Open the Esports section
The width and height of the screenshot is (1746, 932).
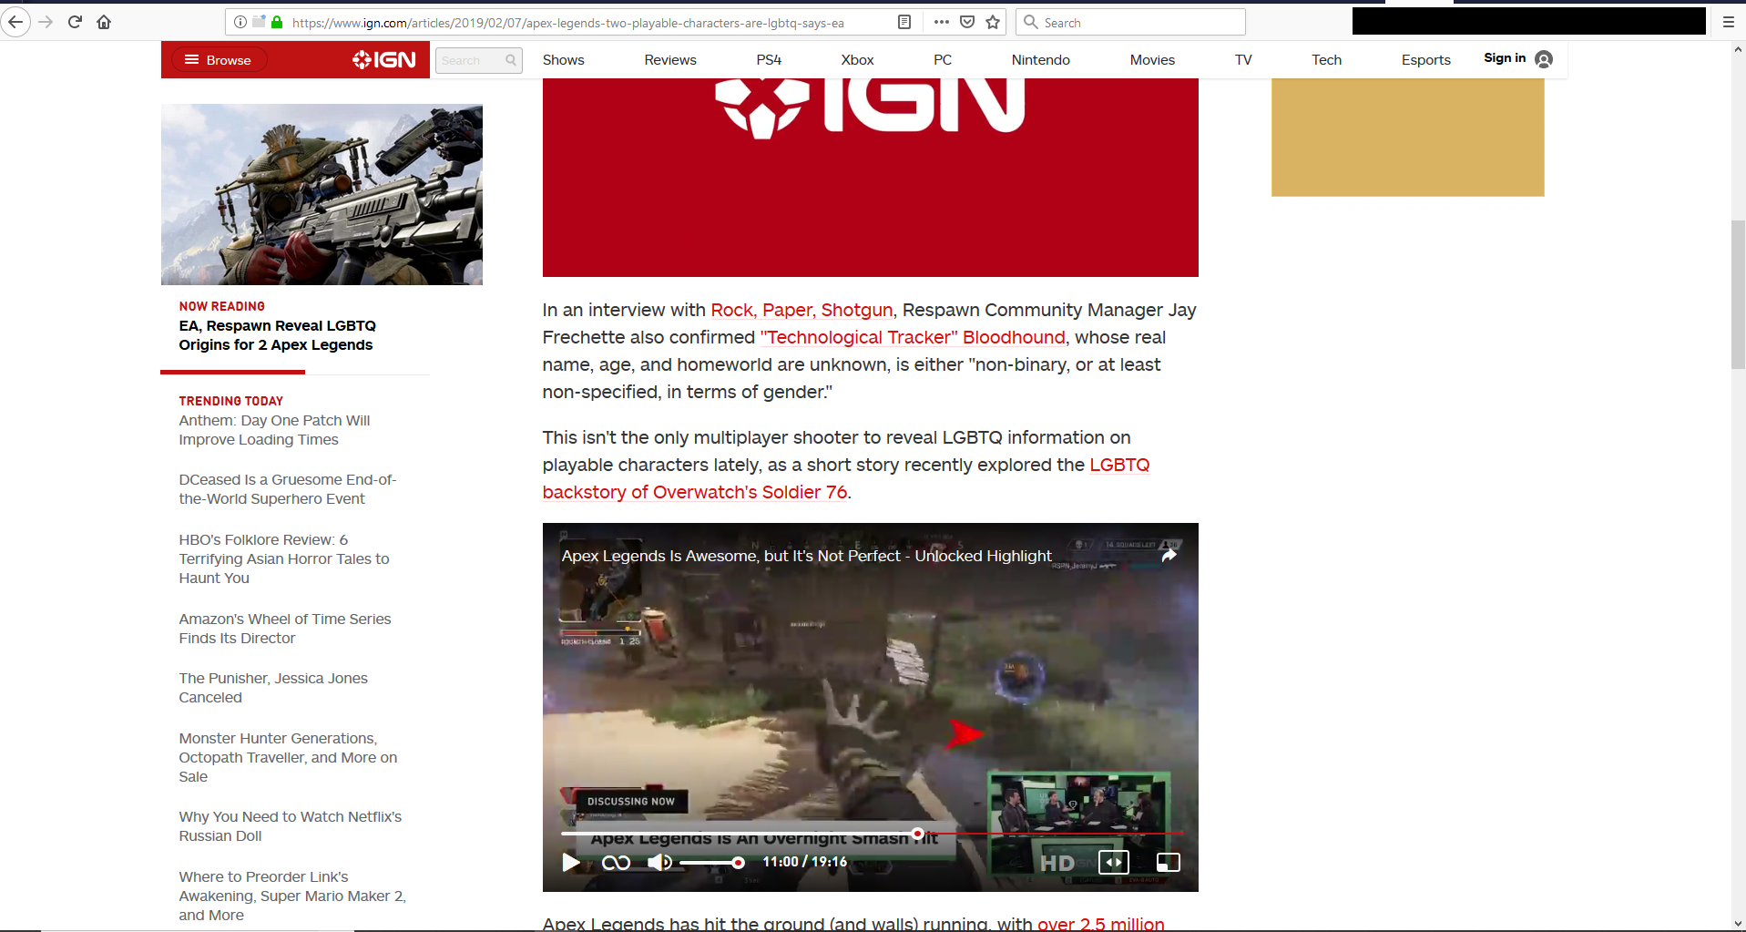[x=1426, y=60]
